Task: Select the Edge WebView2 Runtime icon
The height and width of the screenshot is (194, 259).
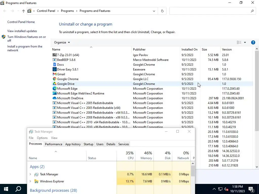Action: tap(55, 93)
